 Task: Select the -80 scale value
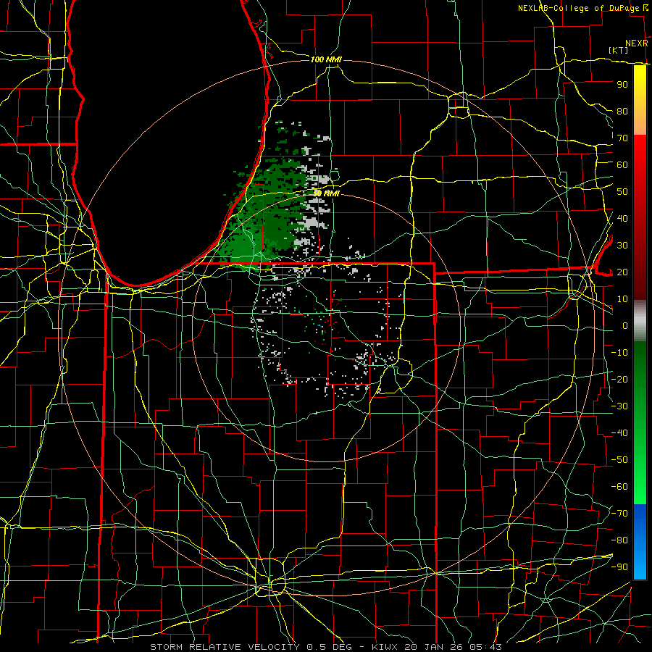[619, 540]
